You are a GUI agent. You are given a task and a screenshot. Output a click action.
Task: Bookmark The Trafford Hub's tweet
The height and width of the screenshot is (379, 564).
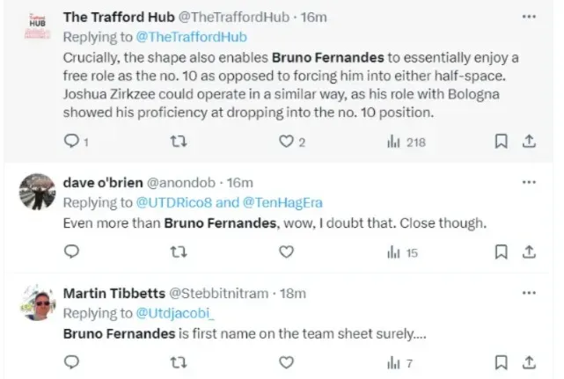pyautogui.click(x=501, y=142)
